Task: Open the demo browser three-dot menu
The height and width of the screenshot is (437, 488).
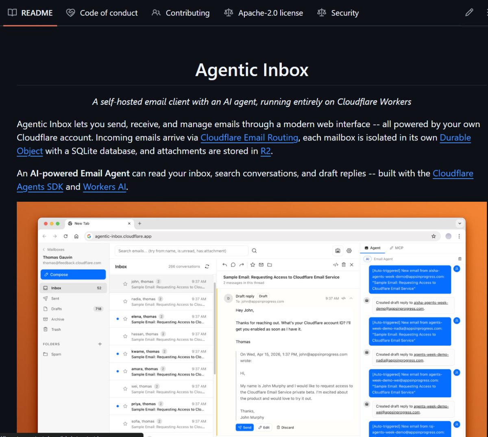Action: [x=459, y=236]
